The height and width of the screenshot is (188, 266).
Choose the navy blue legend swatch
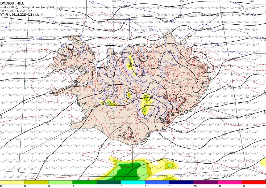click(181, 182)
